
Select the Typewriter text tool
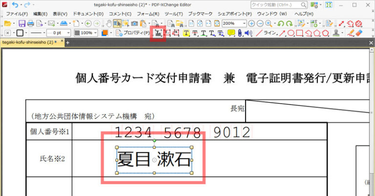[x=187, y=33]
